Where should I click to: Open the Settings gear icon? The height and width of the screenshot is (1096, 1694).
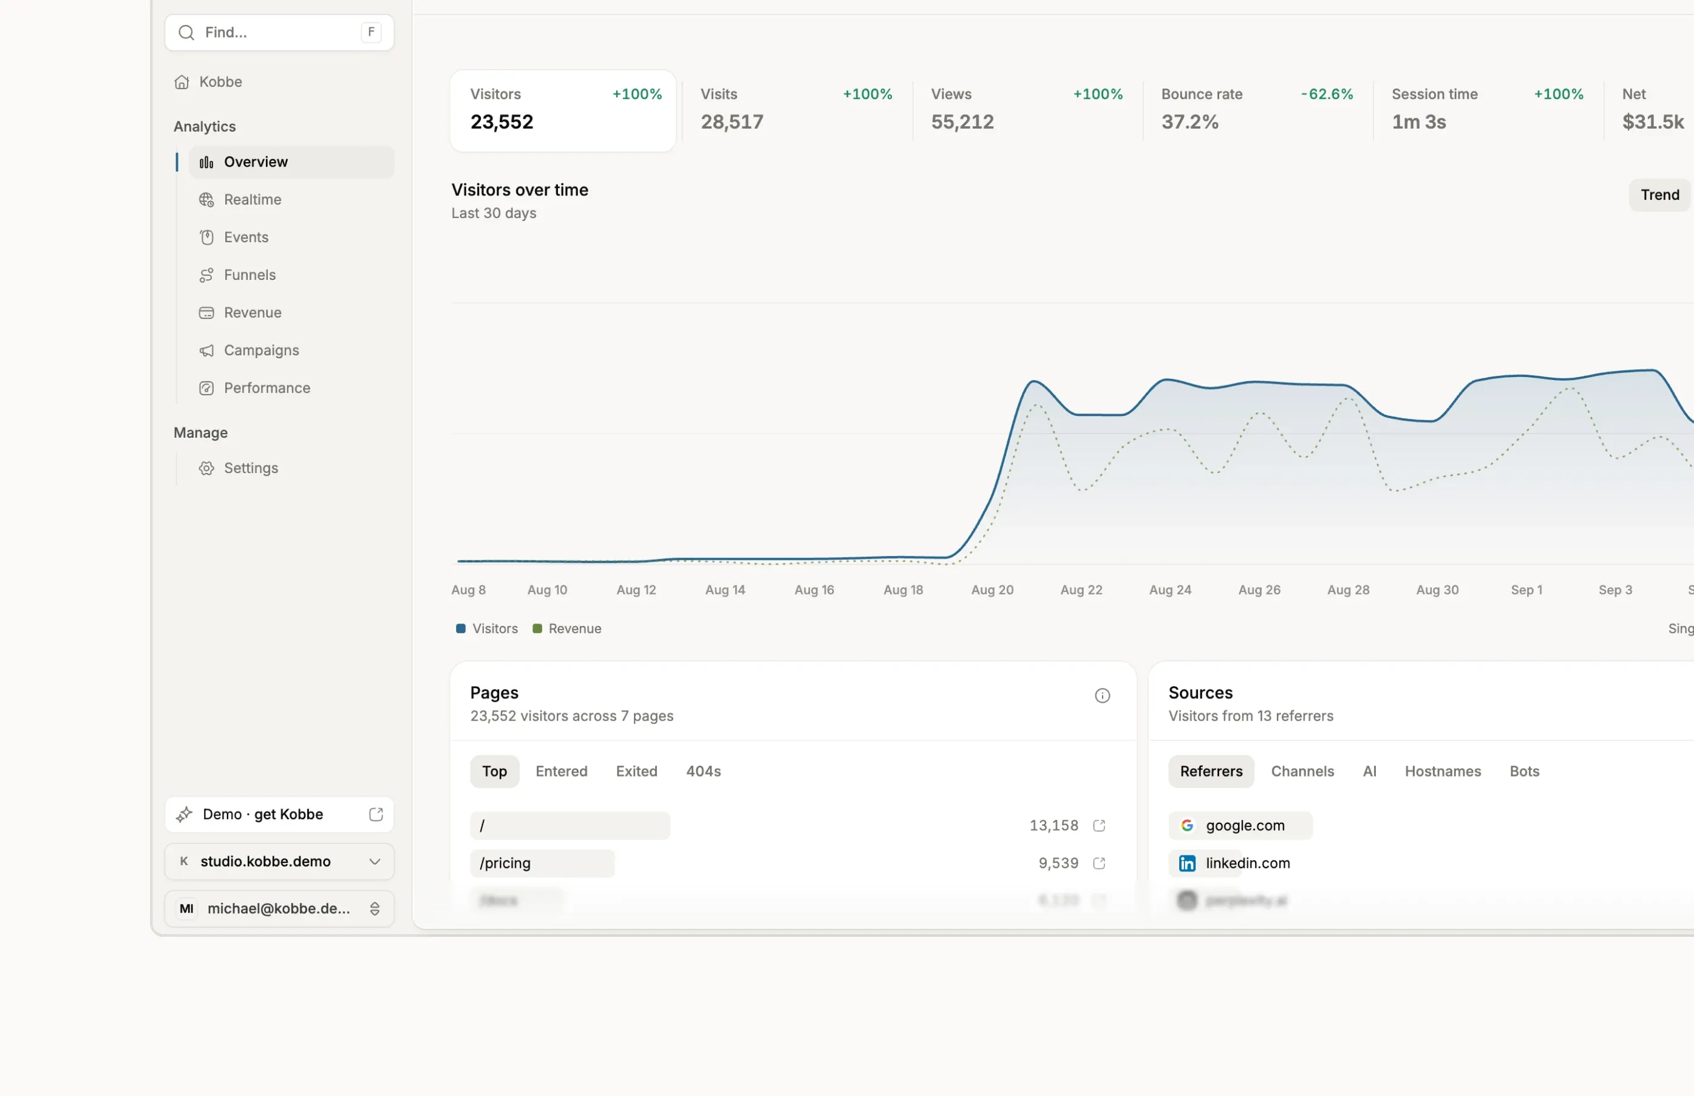click(206, 468)
